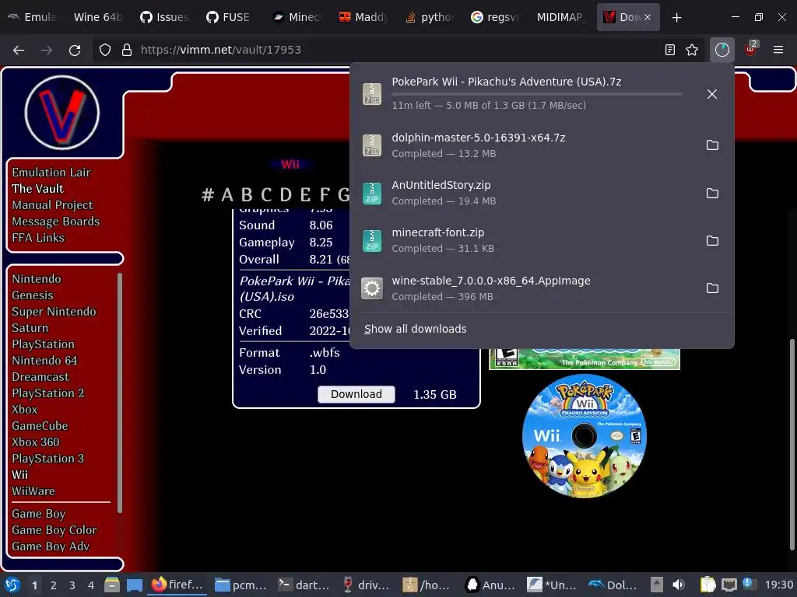Open the taskbar start menu icon

pyautogui.click(x=12, y=585)
